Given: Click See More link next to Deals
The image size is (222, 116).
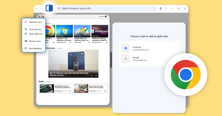Looking at the screenshot, I should 49,82.
